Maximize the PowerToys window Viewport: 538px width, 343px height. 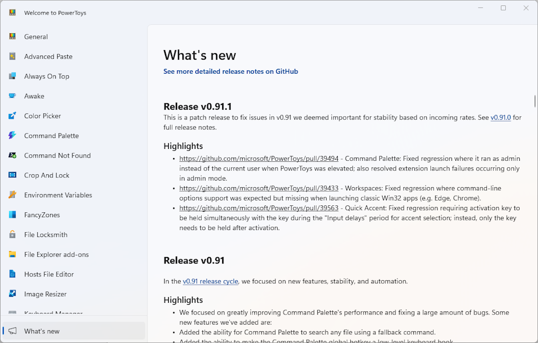click(x=503, y=8)
